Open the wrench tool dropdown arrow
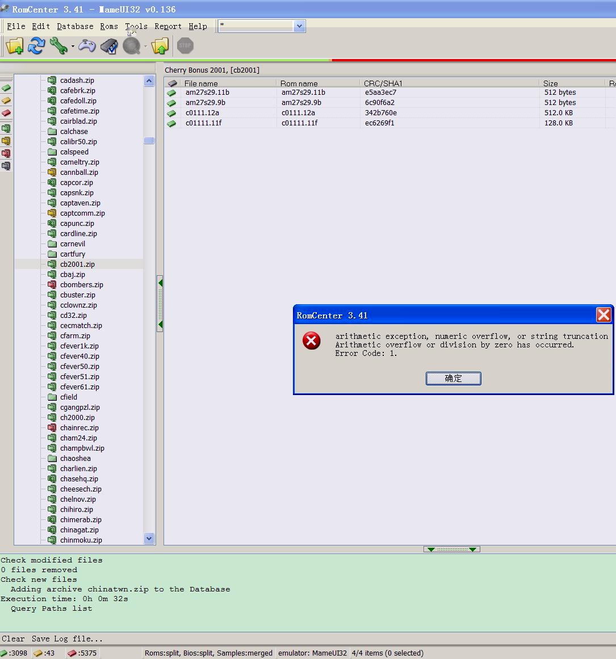This screenshot has height=659, width=616. pyautogui.click(x=73, y=46)
